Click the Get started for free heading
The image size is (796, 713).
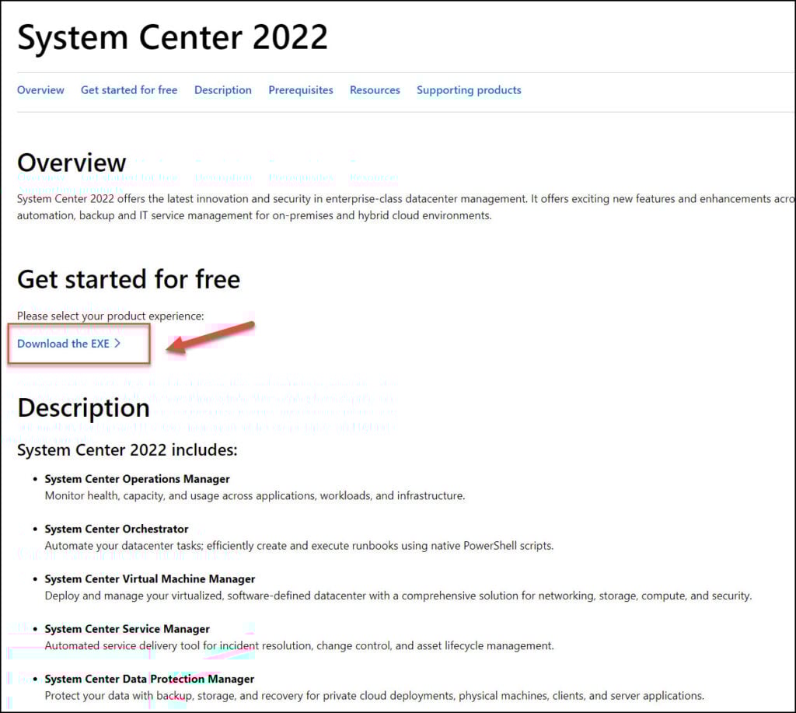pos(128,279)
